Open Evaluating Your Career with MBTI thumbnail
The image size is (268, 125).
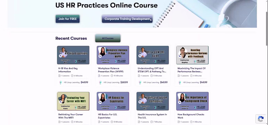click(73, 101)
